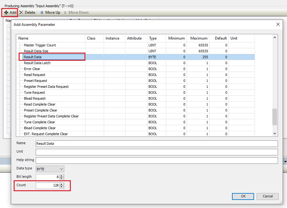
Task: Focus the Help string input field
Action: pos(157,160)
